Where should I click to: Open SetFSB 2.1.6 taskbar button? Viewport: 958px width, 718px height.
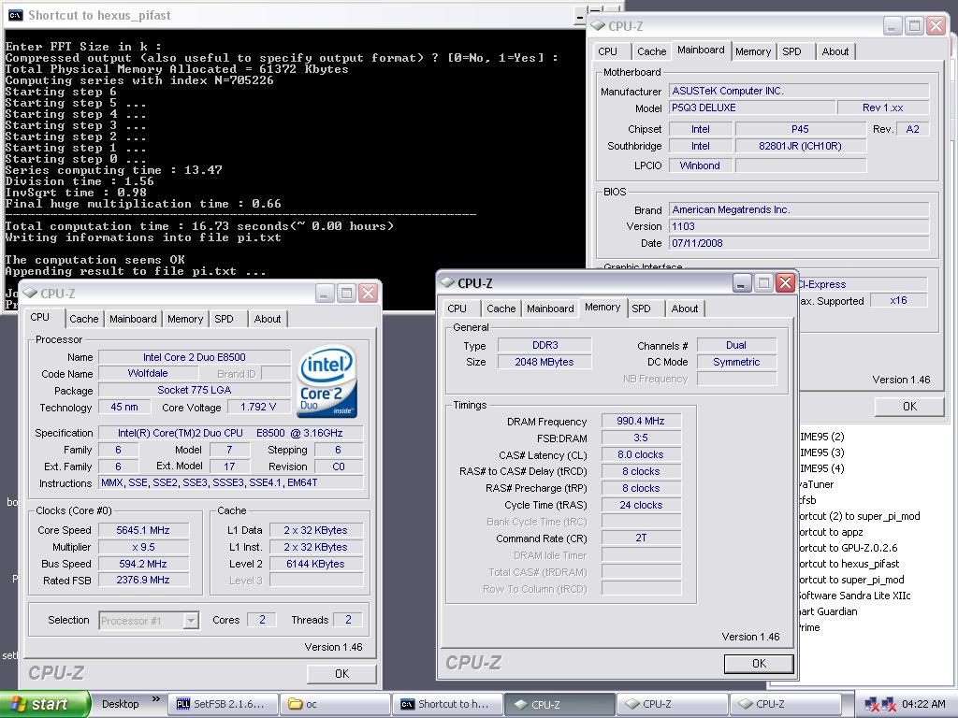(x=223, y=704)
